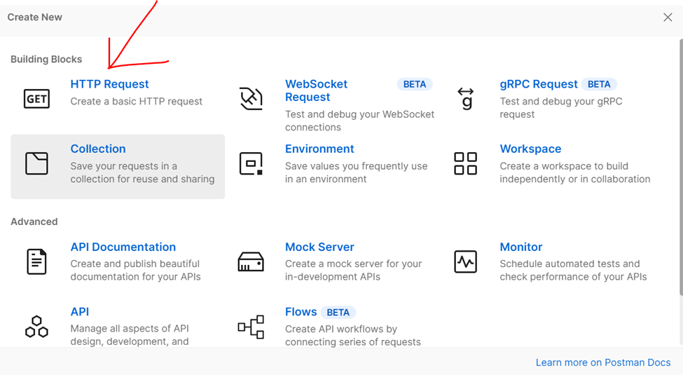Click 'Create a workspace to build independently' description
This screenshot has width=683, height=375.
click(575, 172)
